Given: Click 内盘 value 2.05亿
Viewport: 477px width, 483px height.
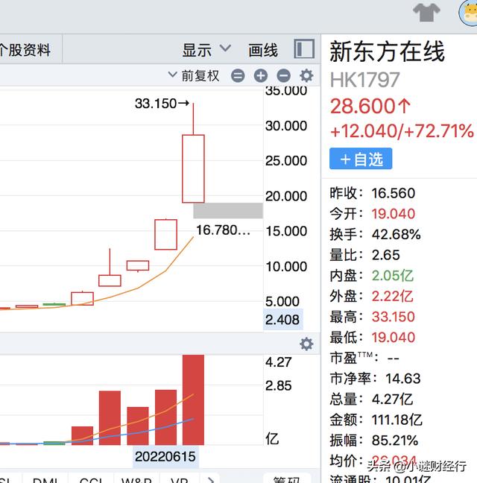Looking at the screenshot, I should pos(392,276).
